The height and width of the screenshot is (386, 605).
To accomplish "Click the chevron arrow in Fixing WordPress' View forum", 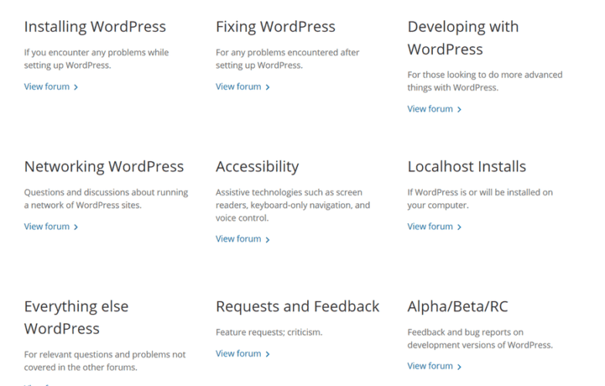I will coord(268,88).
